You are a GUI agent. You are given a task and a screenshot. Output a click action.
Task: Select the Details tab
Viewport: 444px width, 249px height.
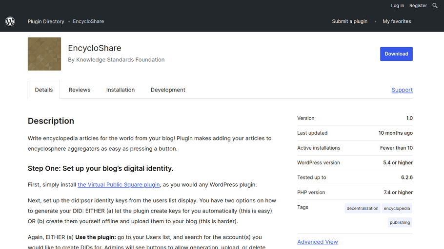pos(44,90)
